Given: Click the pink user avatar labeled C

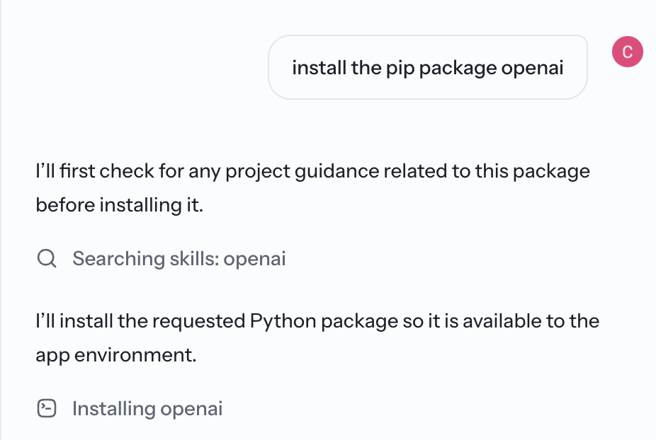Looking at the screenshot, I should 627,52.
